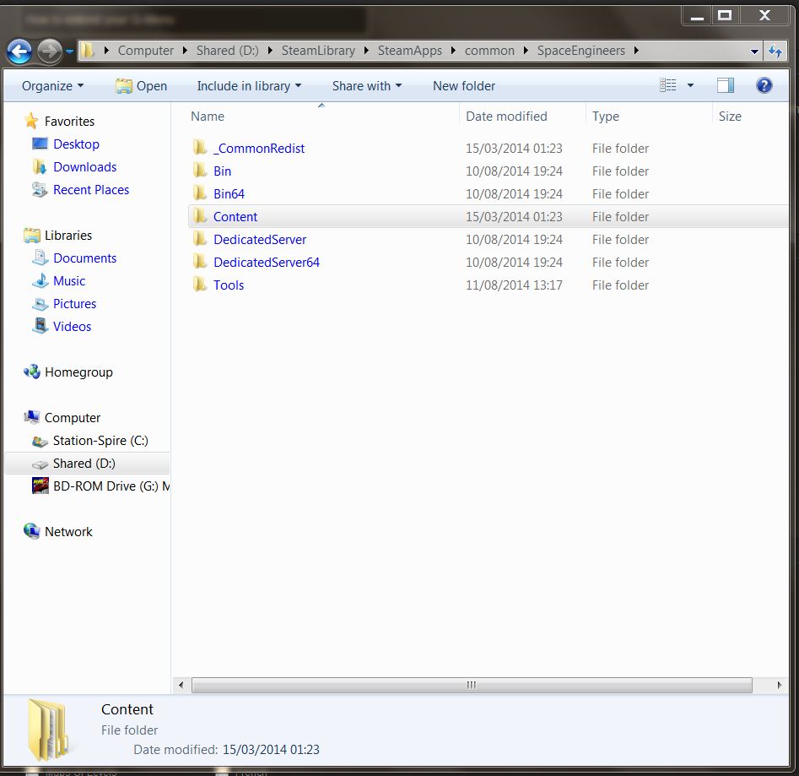Navigate to SteamApps in the breadcrumb
Image resolution: width=799 pixels, height=776 pixels.
410,51
